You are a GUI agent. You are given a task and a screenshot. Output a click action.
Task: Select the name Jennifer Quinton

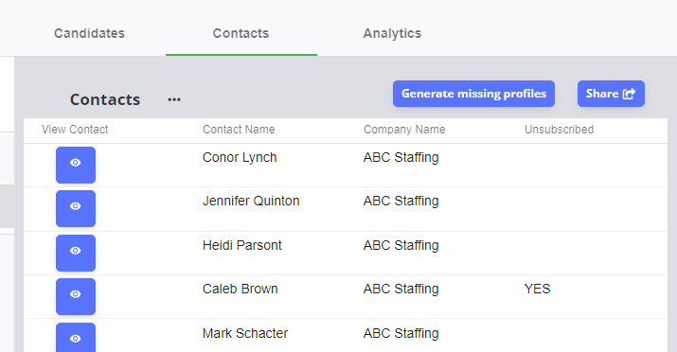coord(251,201)
